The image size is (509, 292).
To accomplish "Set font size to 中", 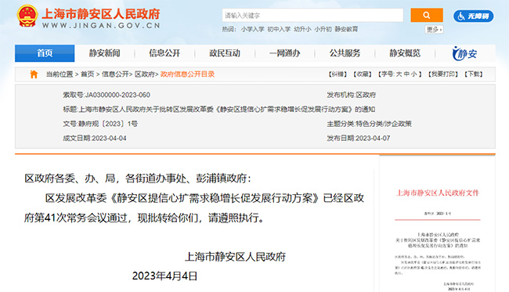I will (x=406, y=74).
